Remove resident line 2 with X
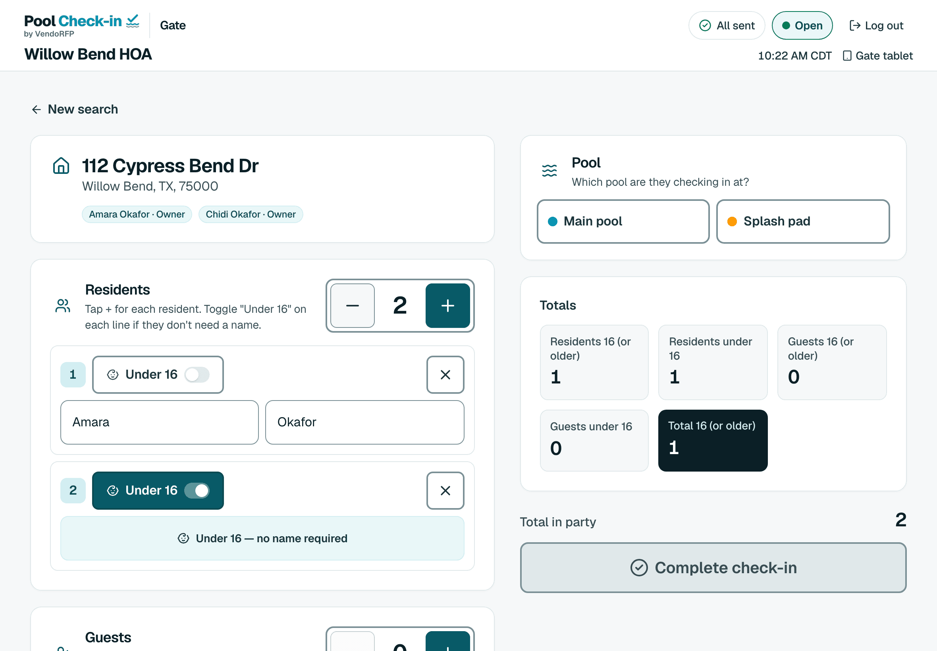 [445, 490]
